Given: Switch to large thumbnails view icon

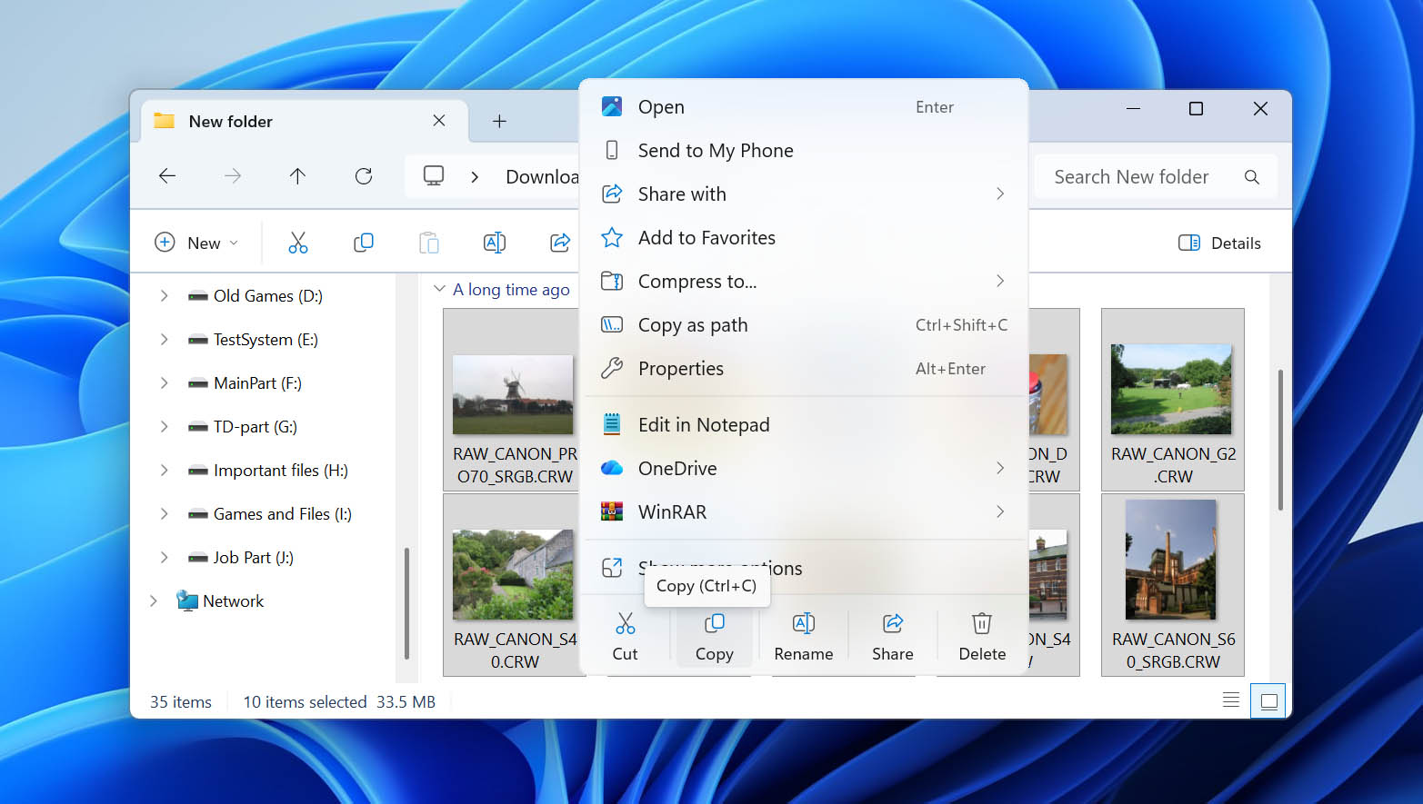Looking at the screenshot, I should point(1268,700).
